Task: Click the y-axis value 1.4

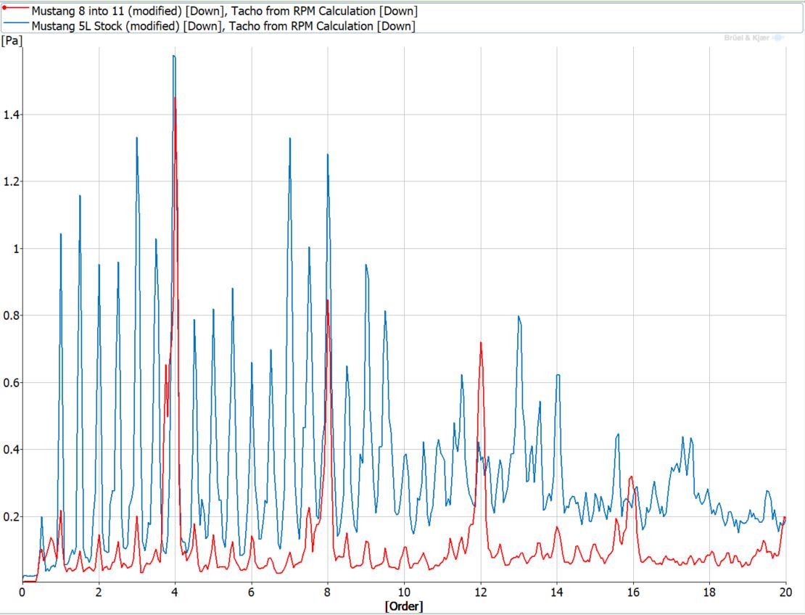Action: pyautogui.click(x=12, y=115)
